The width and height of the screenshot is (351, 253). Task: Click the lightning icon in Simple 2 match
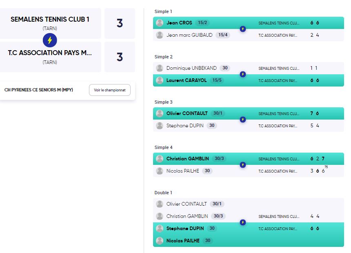coord(243,74)
